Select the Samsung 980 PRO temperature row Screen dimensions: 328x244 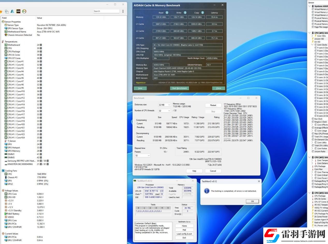click(x=64, y=161)
